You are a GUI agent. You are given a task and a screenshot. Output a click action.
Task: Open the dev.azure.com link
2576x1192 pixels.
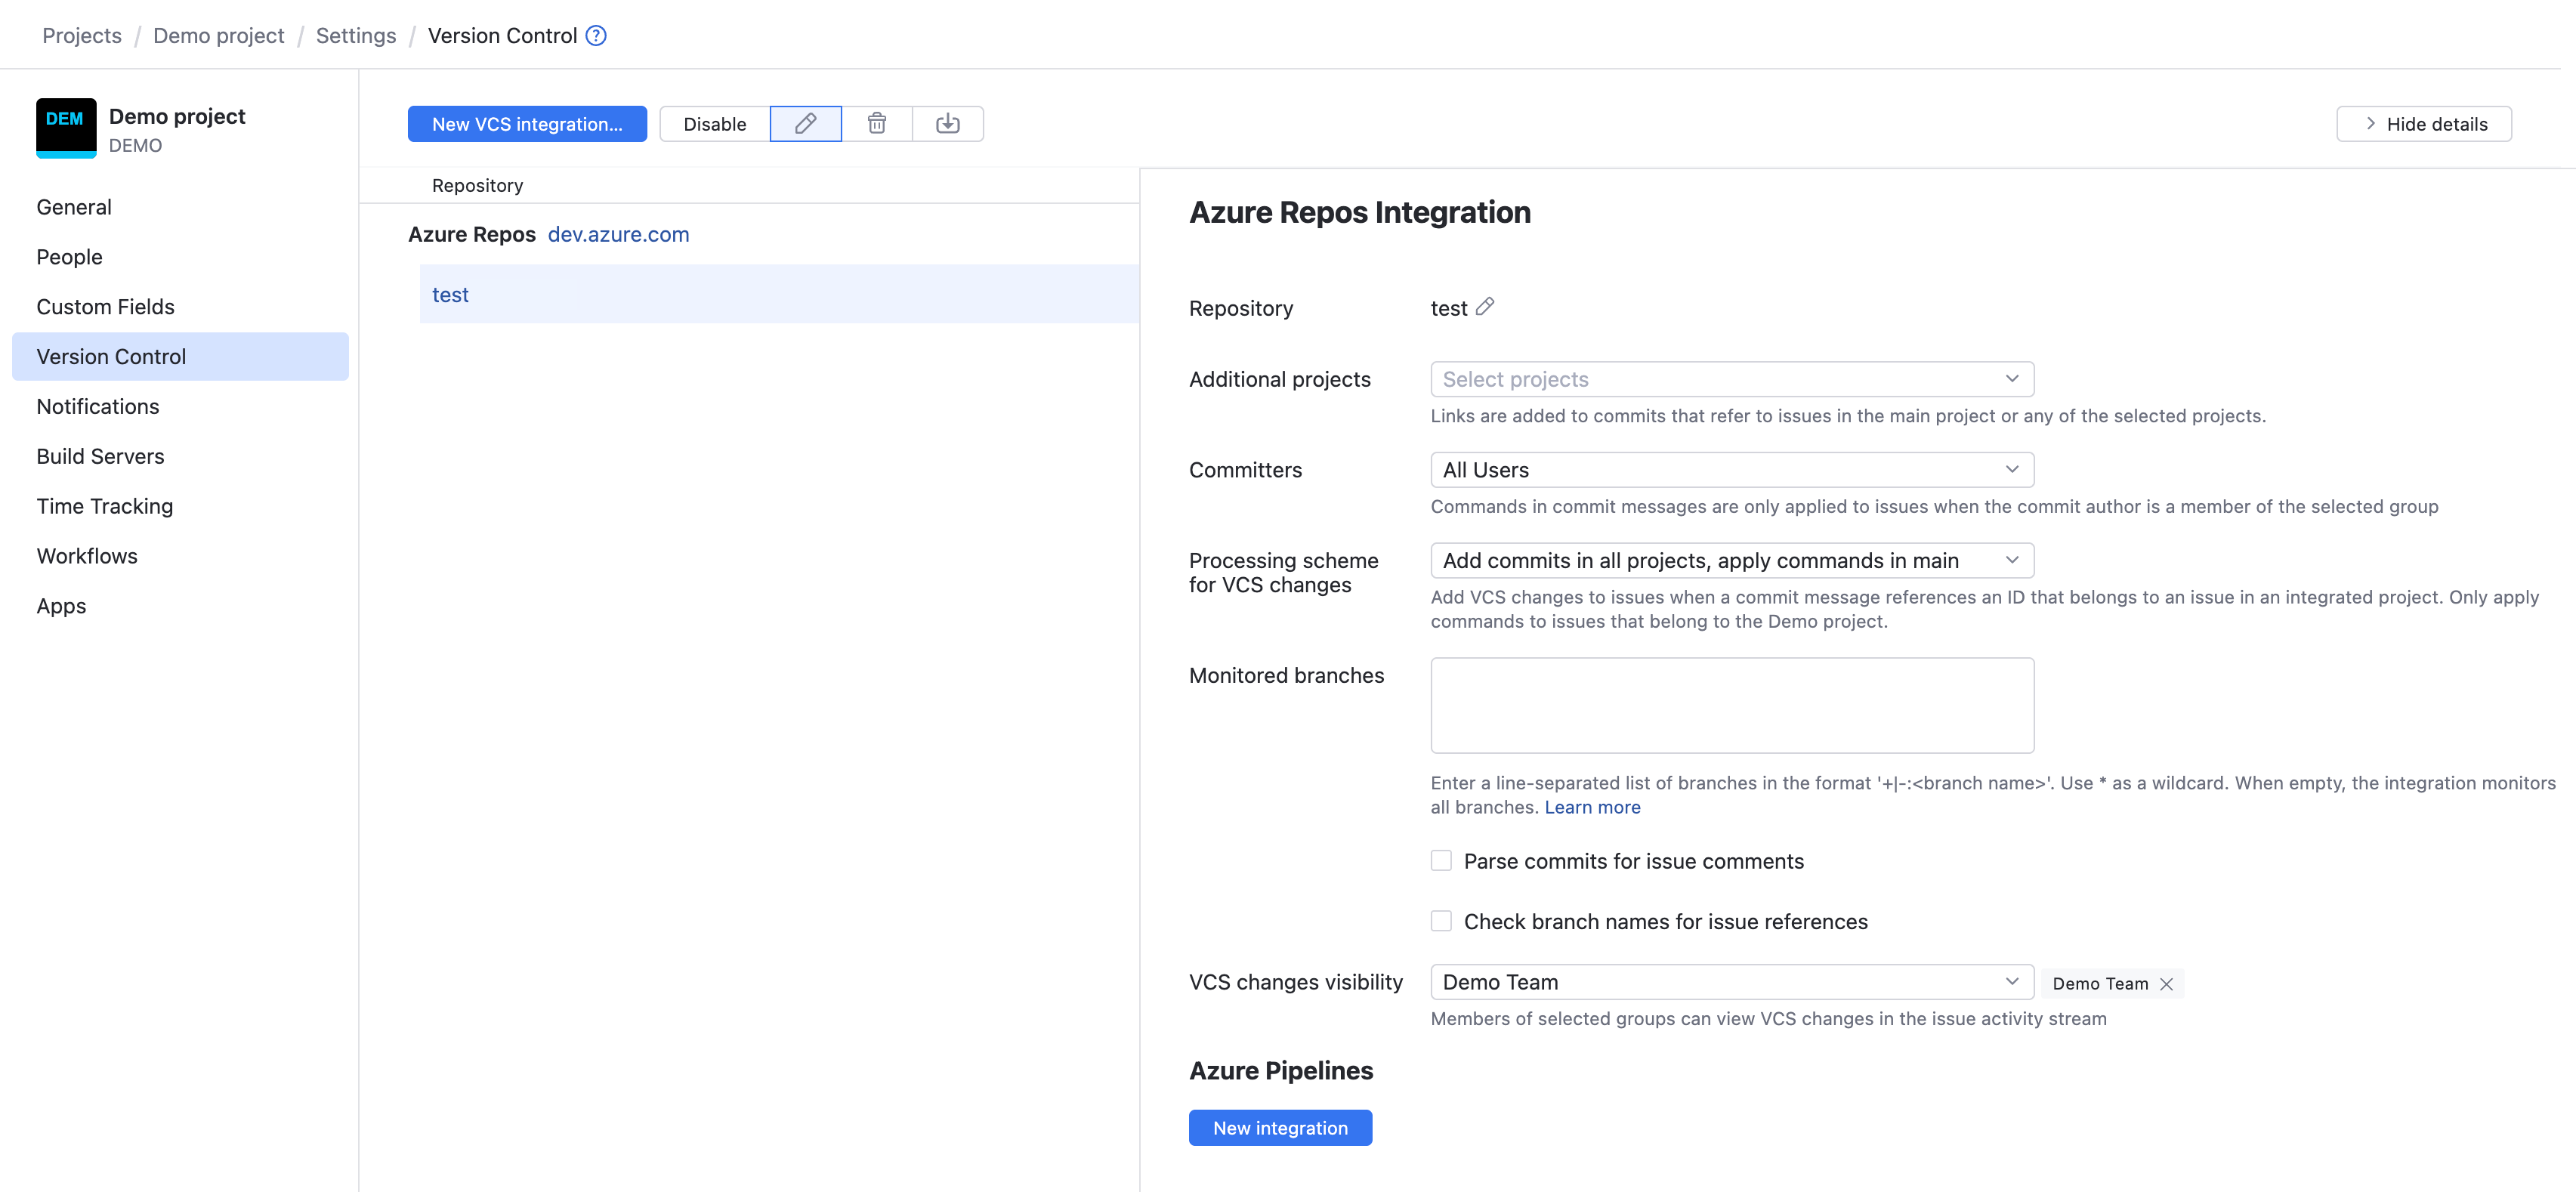[618, 234]
